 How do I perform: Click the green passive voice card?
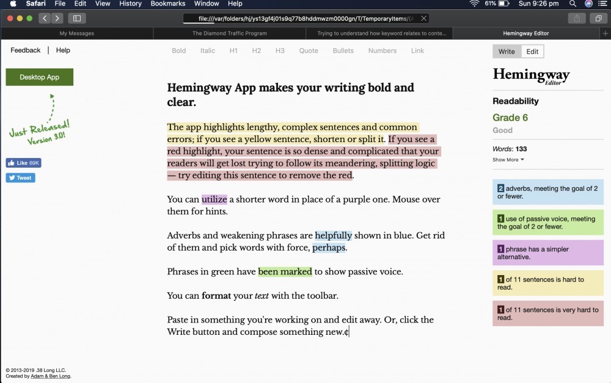coord(548,223)
